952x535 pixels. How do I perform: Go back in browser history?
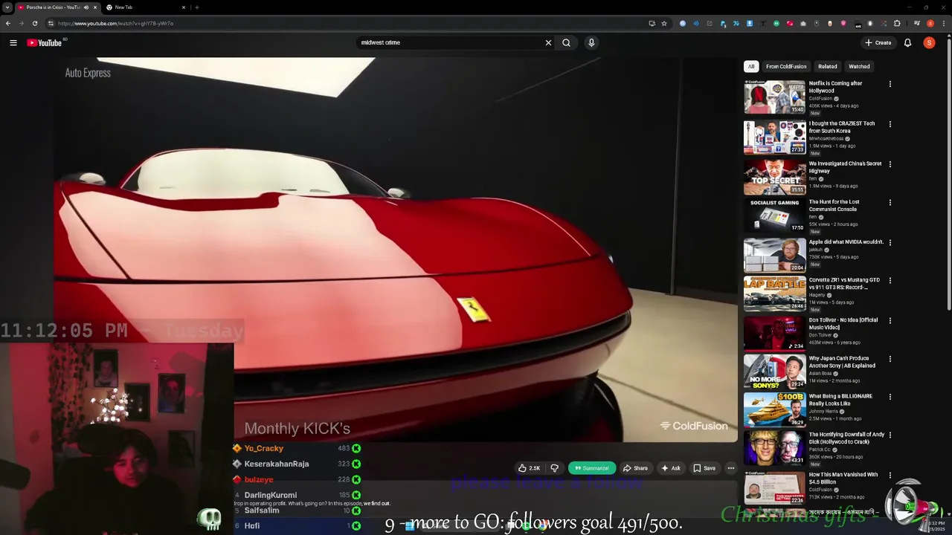tap(7, 23)
